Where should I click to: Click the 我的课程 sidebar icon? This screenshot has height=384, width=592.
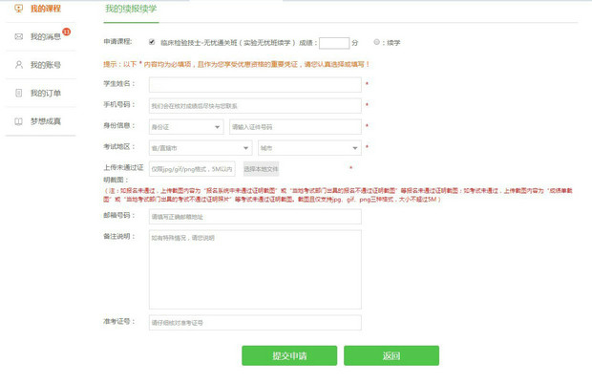[x=18, y=9]
